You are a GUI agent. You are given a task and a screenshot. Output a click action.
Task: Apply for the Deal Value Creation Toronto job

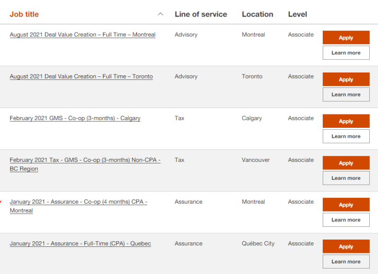coord(346,80)
